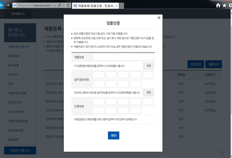Click the 다운로드 column header
The width and height of the screenshot is (232, 158).
click(211, 75)
